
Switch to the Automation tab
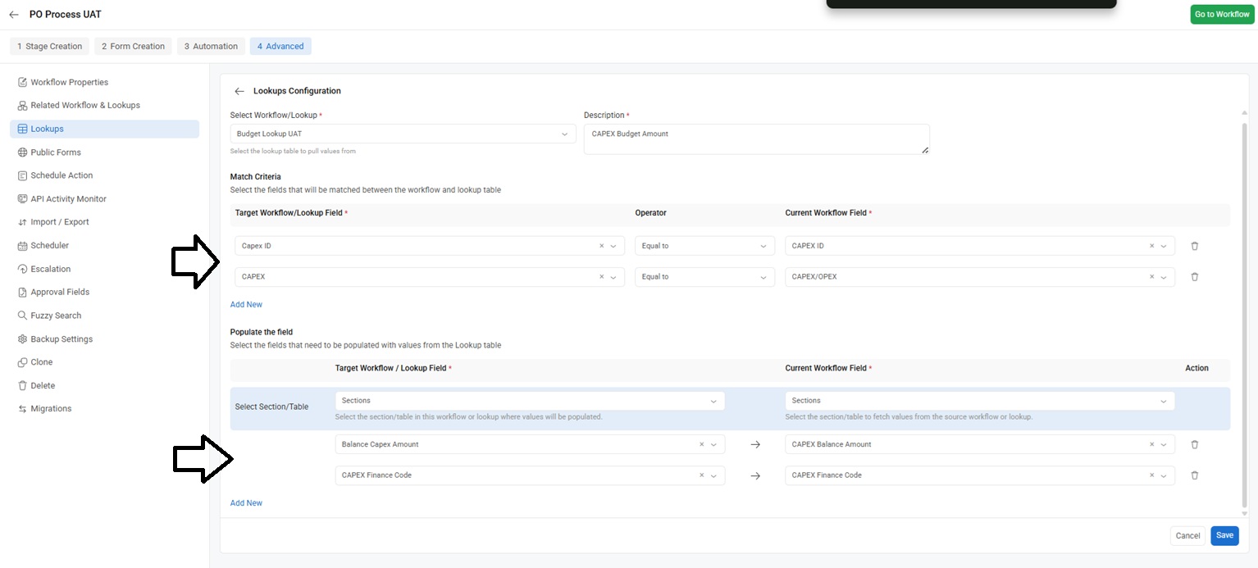211,47
